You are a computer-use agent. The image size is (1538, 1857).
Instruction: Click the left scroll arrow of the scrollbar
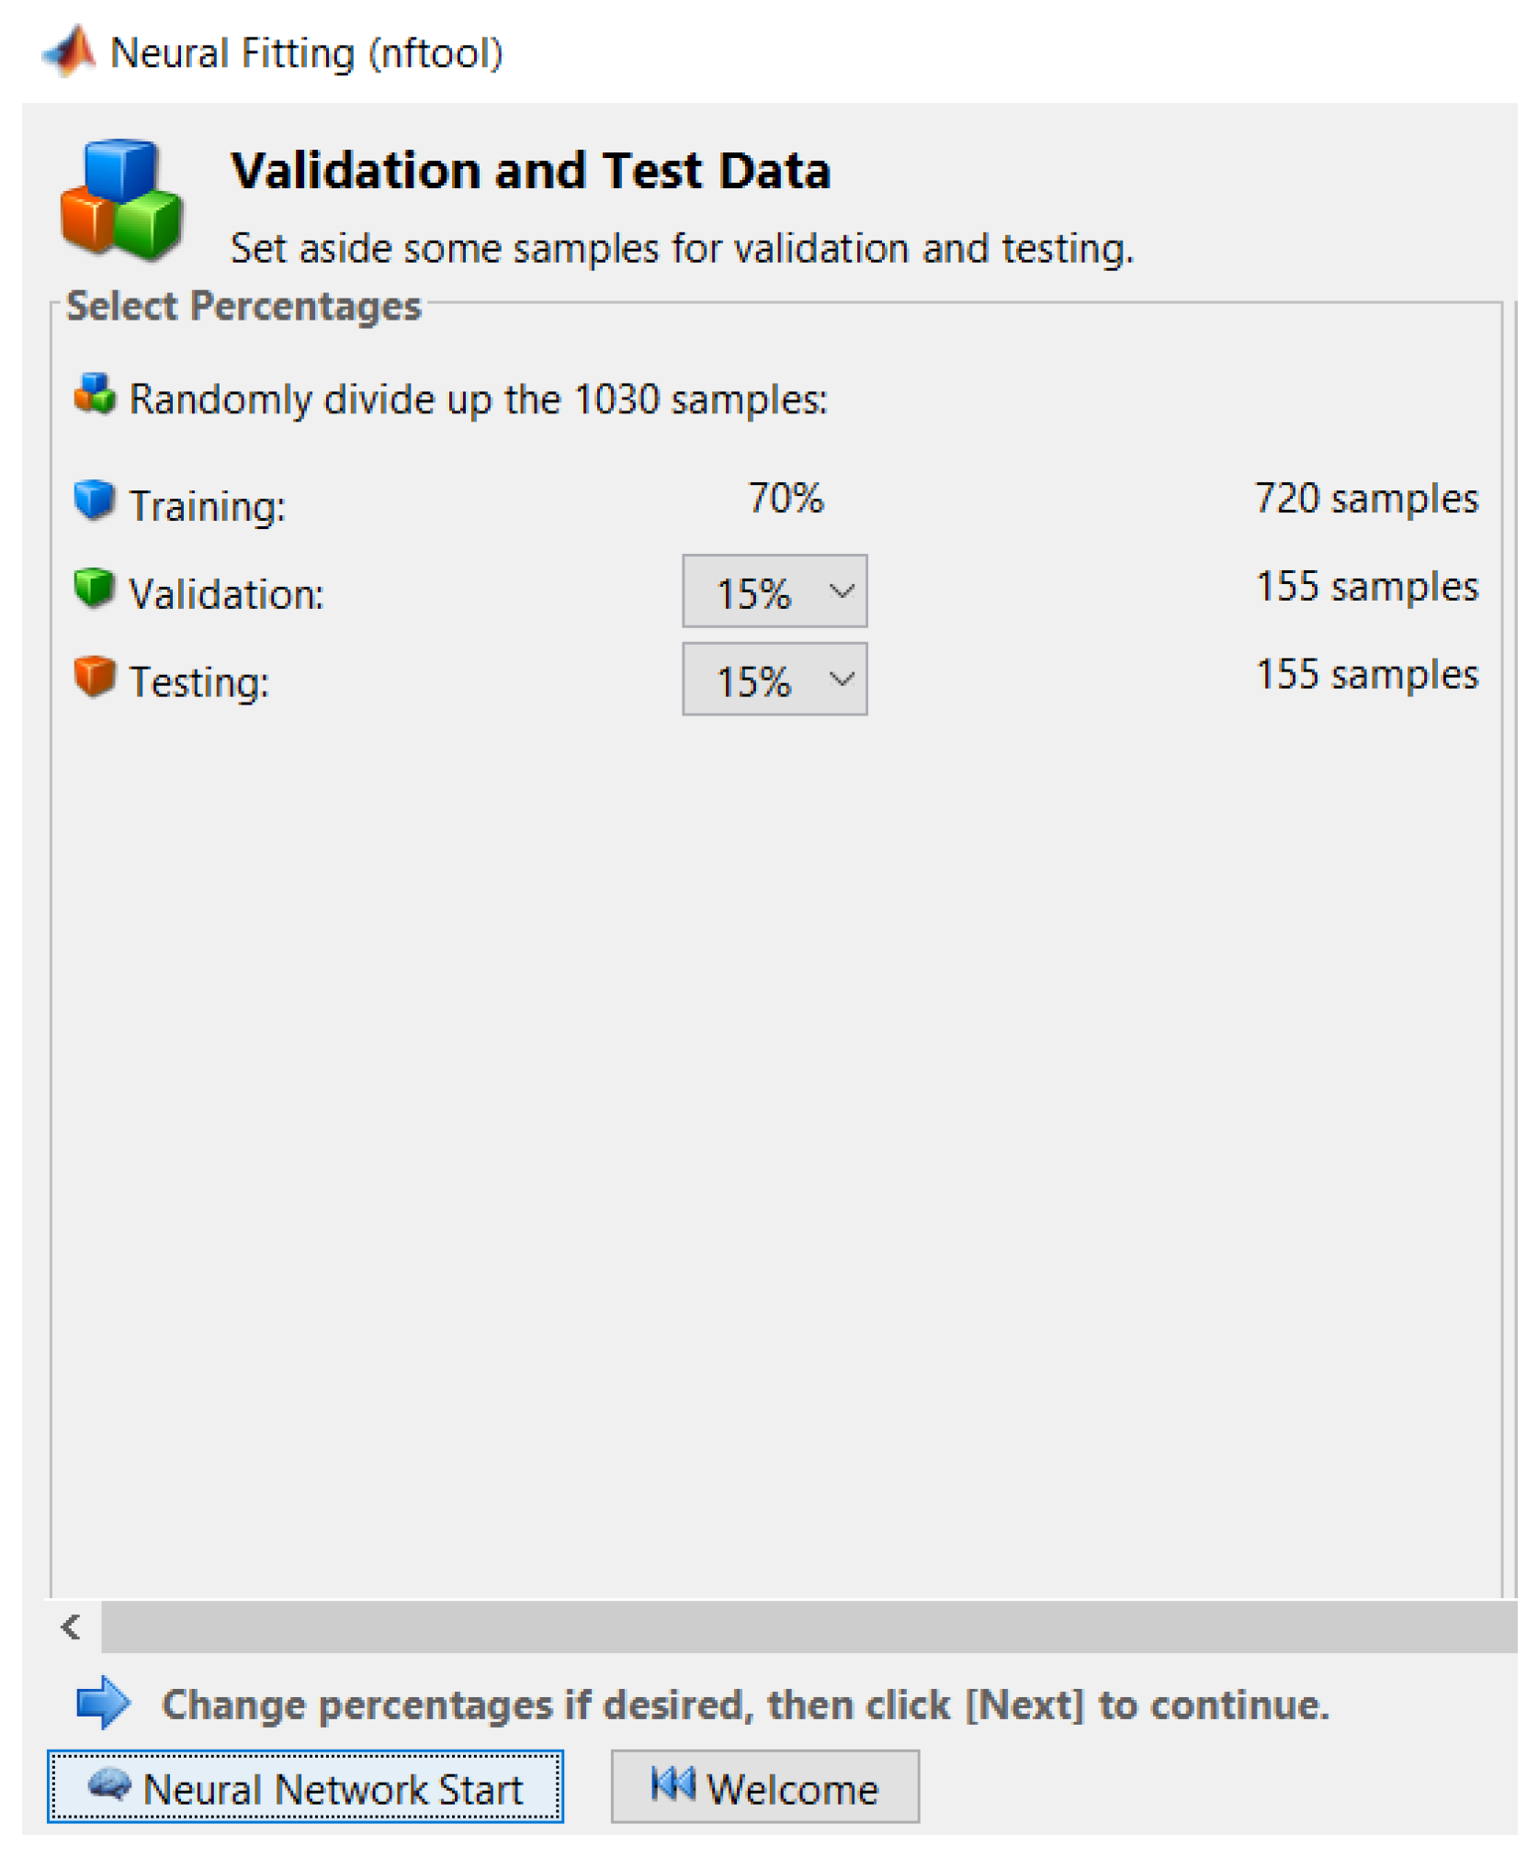[x=72, y=1627]
